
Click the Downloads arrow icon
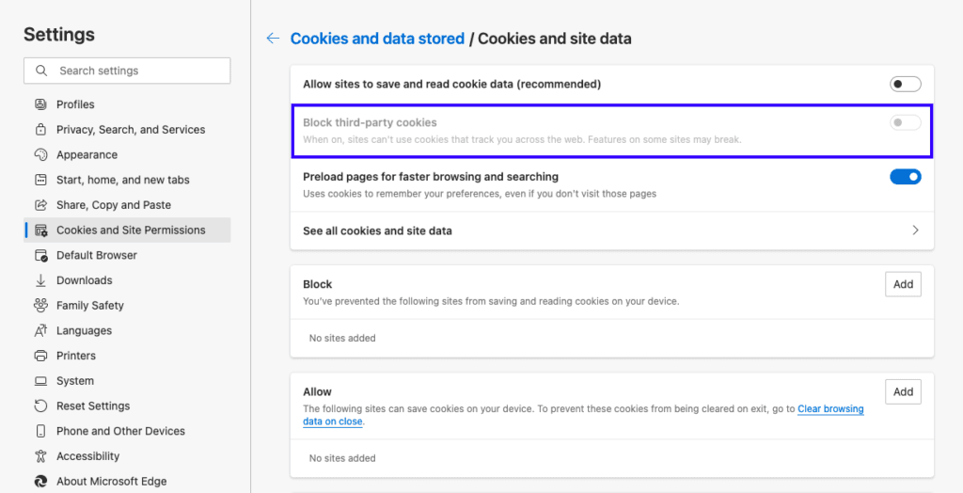40,280
